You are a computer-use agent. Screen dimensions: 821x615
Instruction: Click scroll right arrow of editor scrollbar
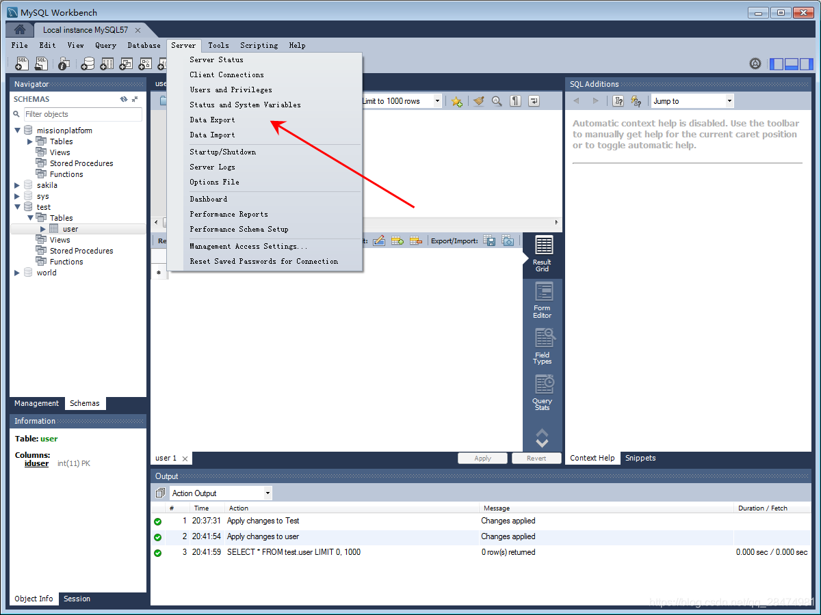(557, 222)
